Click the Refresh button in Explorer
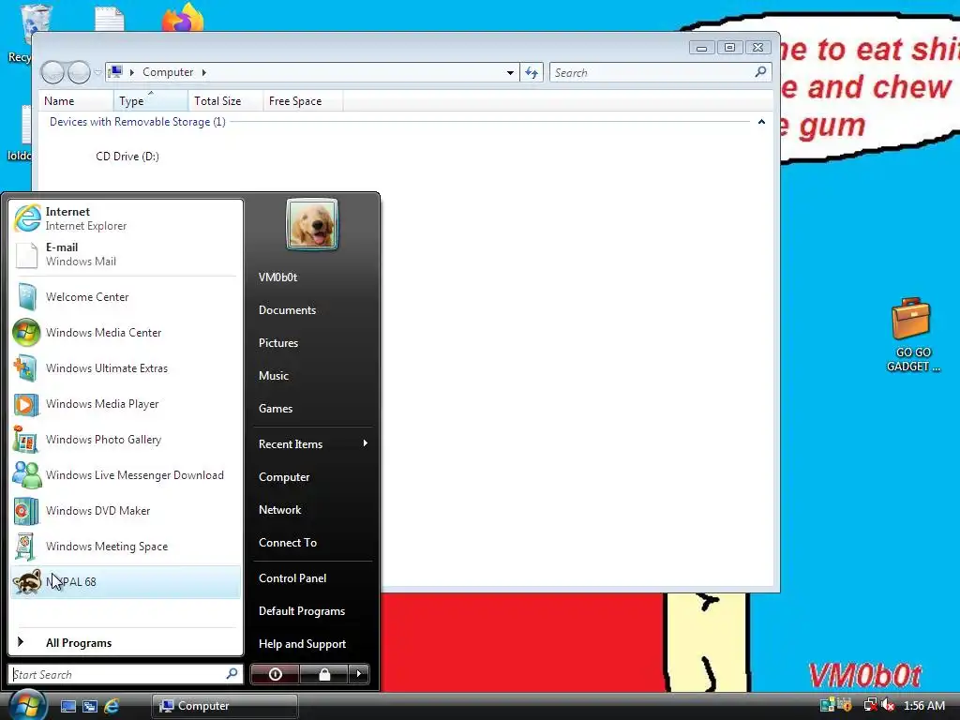This screenshot has width=960, height=720. pos(532,72)
